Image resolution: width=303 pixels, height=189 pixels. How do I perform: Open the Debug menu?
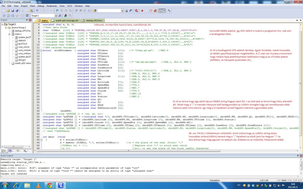click(x=41, y=6)
